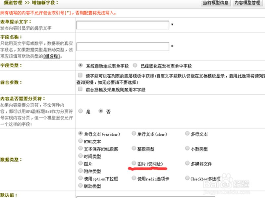The width and height of the screenshot is (265, 198).
Task: Enable 使字段可以在列表的底层模板中获得 checkbox
Action: click(80, 75)
